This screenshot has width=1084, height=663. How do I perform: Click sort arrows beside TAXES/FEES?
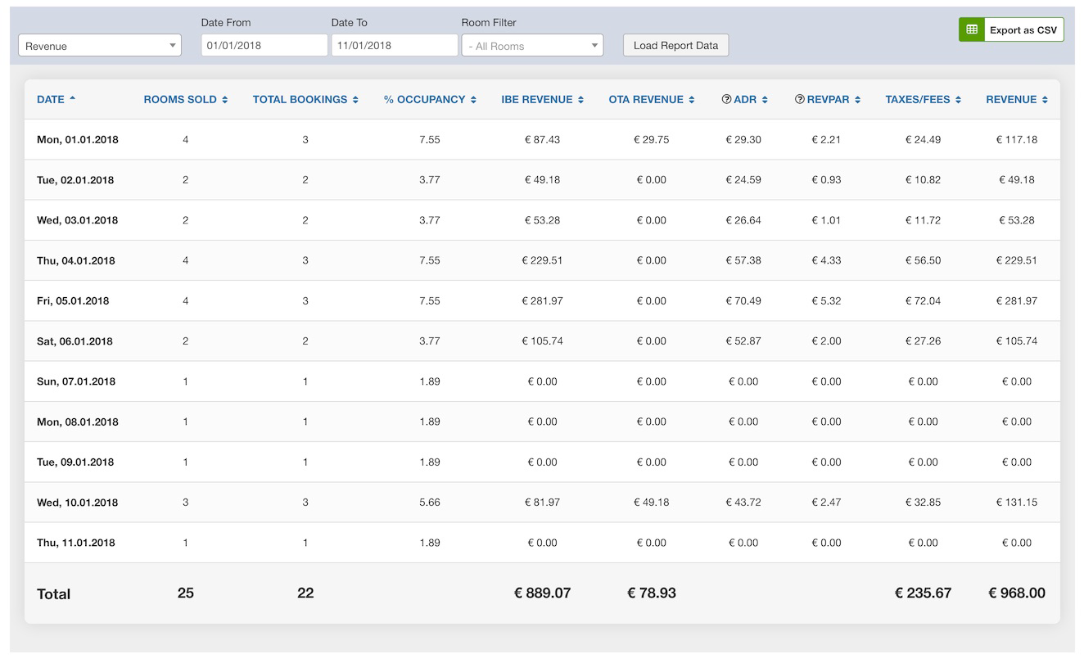pyautogui.click(x=958, y=100)
